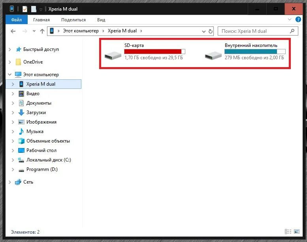Screen dimensions: 307x242
Task: Expand the Видео tree node
Action: 13,94
